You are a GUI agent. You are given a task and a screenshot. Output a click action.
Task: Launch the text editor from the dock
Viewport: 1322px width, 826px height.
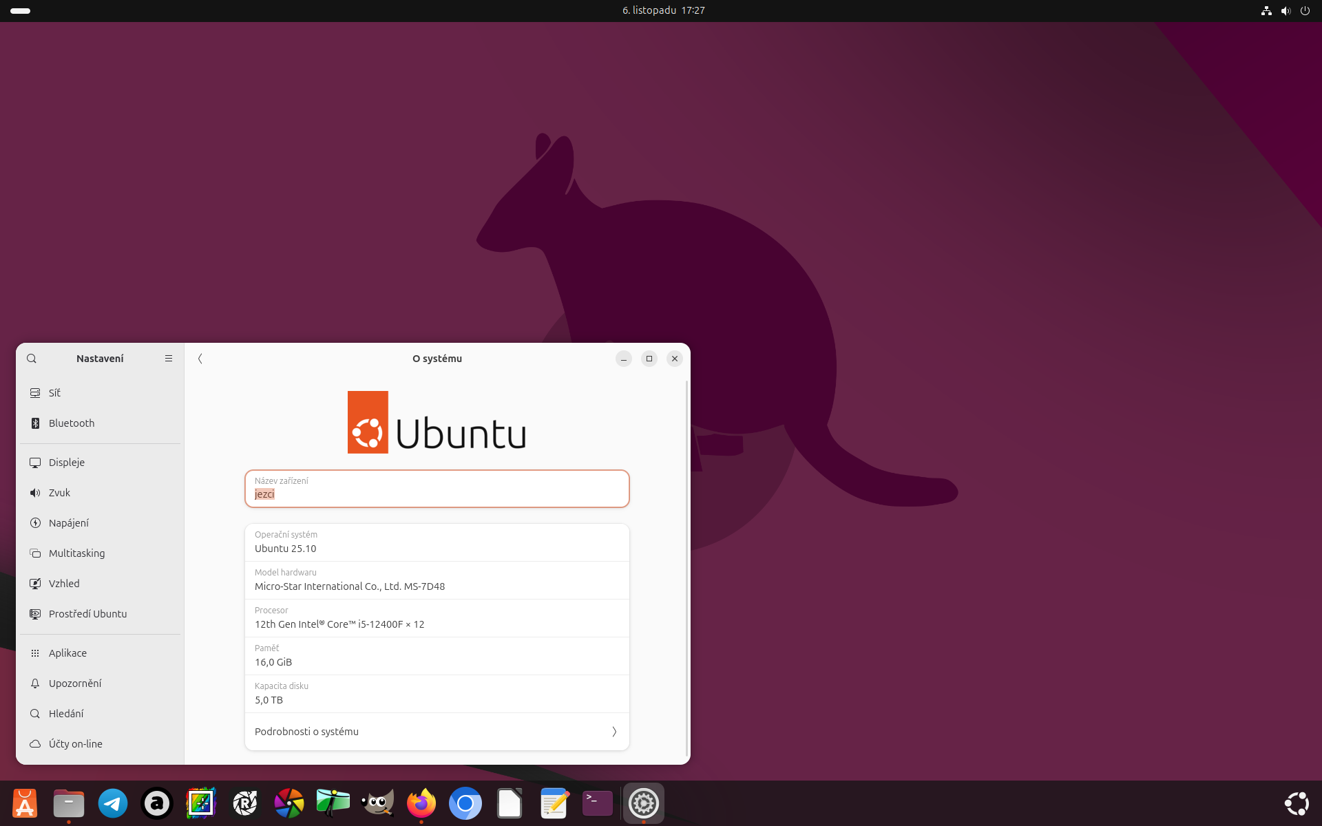pyautogui.click(x=554, y=803)
